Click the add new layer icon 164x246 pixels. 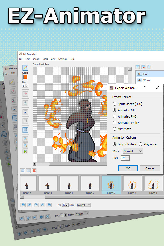click(x=138, y=67)
